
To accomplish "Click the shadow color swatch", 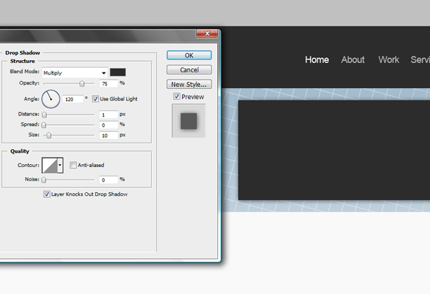I will tap(118, 72).
